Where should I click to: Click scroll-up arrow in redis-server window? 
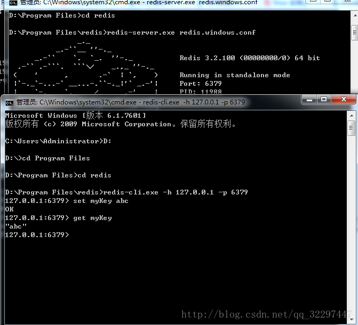[x=355, y=16]
